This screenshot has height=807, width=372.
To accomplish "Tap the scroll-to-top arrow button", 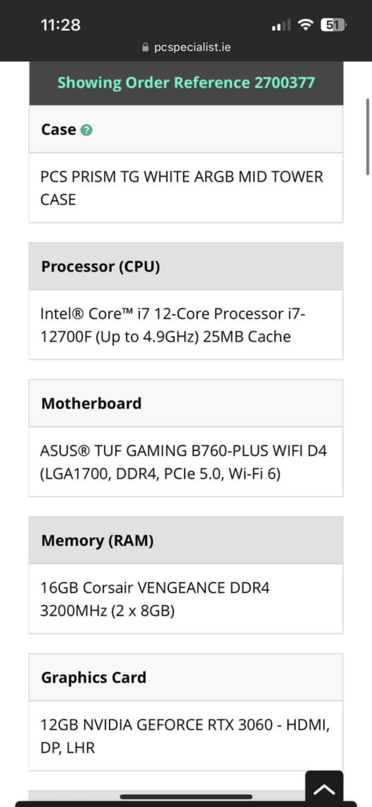I will click(324, 789).
